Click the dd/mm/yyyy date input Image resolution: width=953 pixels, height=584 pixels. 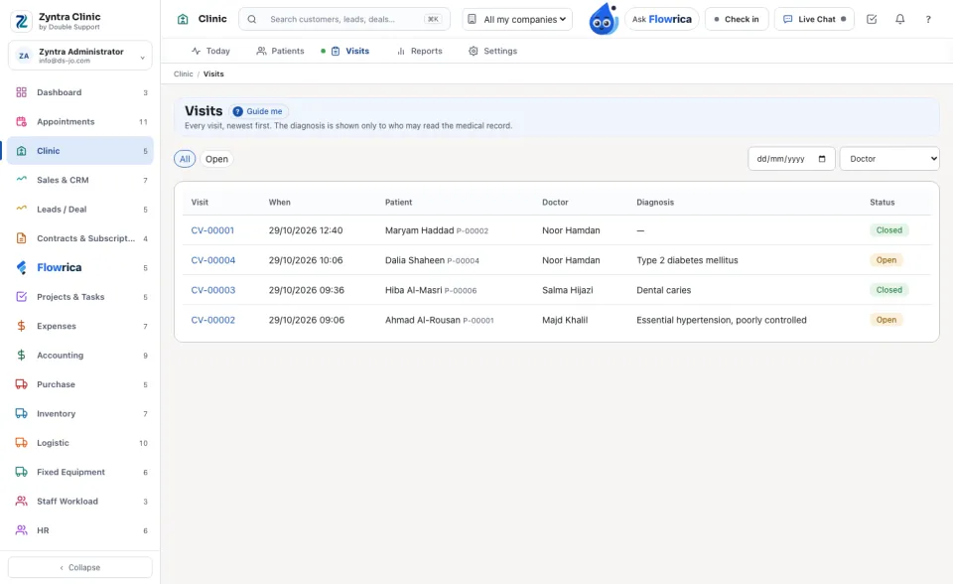pos(791,159)
